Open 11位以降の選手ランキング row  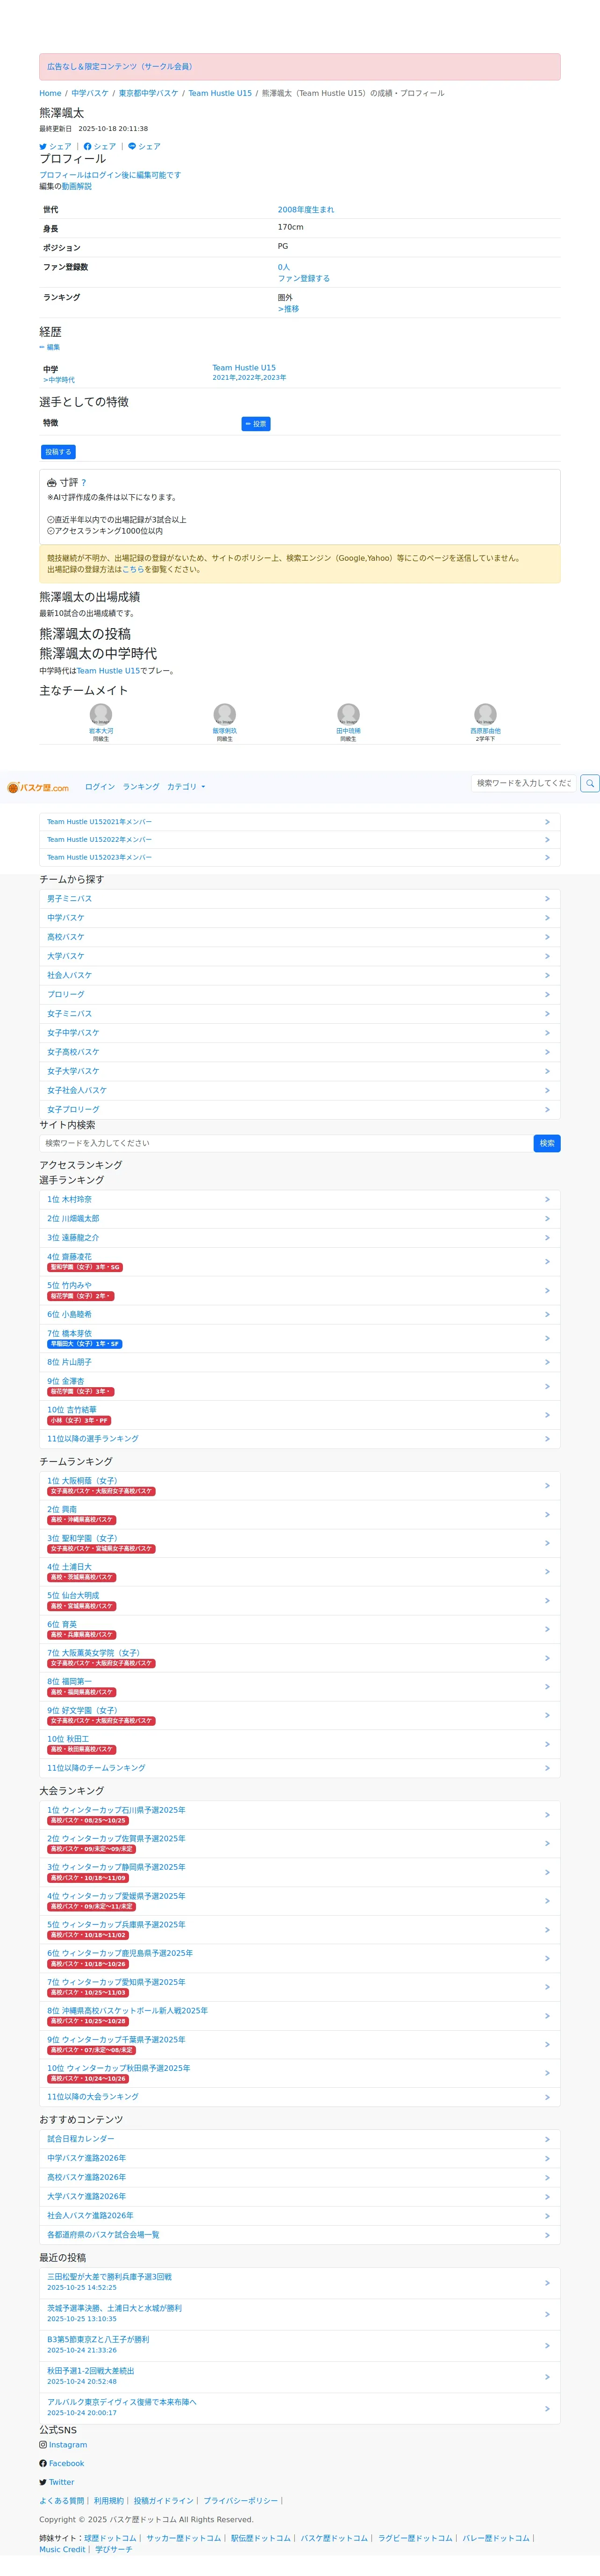pos(300,1439)
